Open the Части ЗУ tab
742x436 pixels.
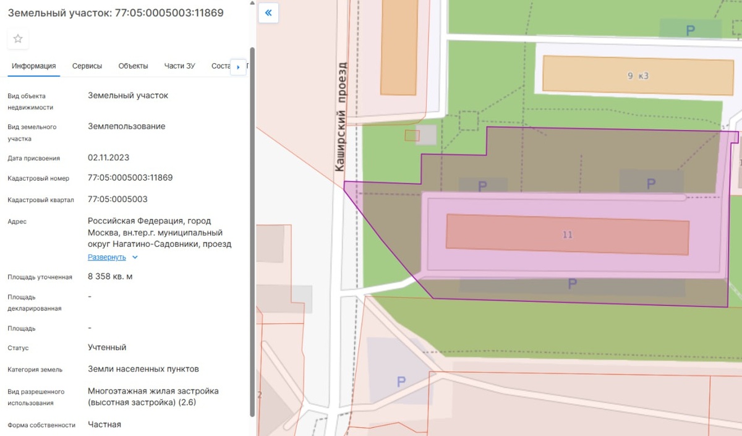180,66
